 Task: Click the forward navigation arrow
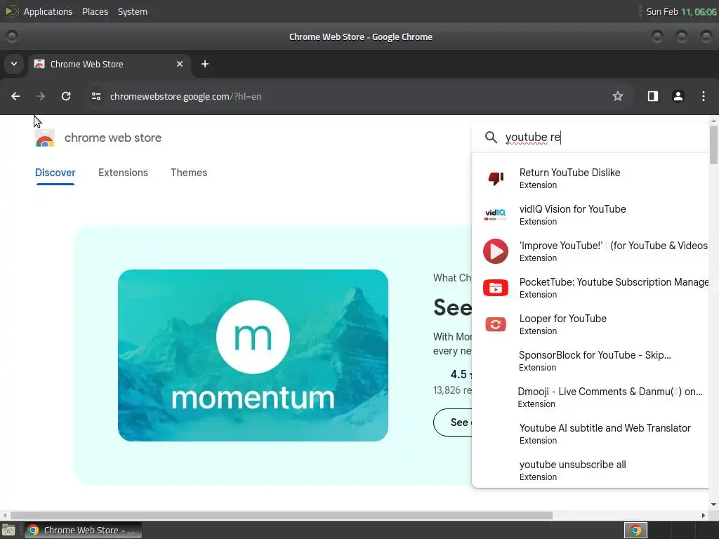(x=41, y=96)
